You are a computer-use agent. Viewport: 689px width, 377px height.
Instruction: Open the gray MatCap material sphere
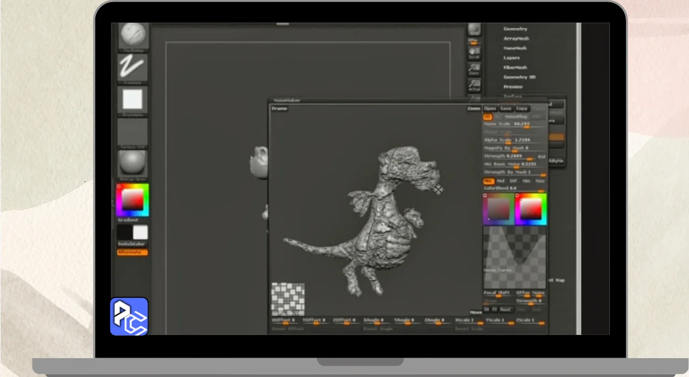132,165
